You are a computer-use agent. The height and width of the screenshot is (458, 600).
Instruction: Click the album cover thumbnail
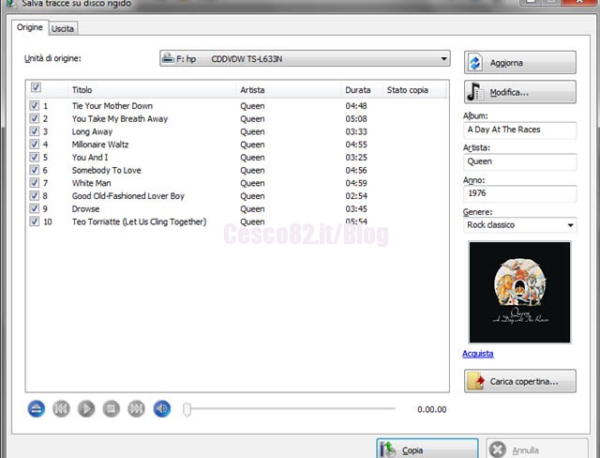click(519, 292)
